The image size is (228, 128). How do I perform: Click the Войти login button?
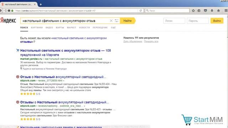tap(217, 21)
